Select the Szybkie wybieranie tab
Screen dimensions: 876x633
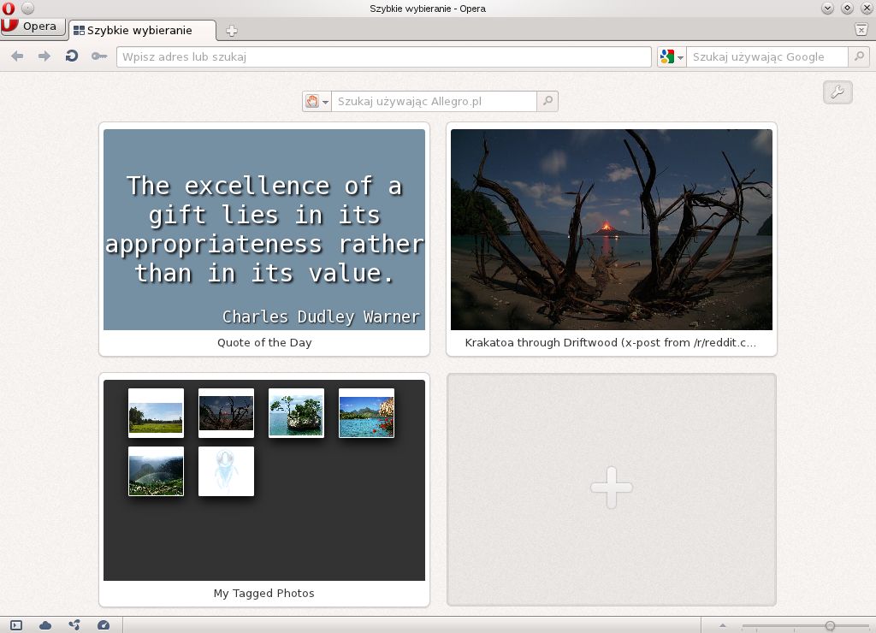click(x=142, y=30)
